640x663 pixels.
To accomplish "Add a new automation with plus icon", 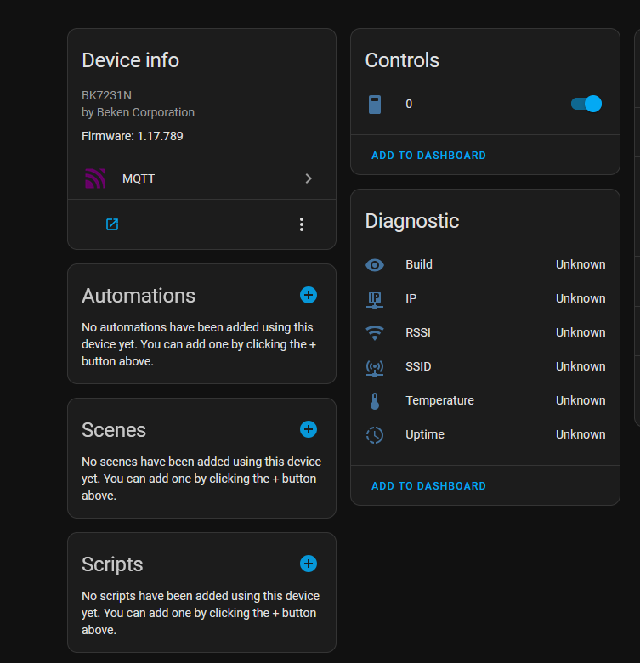I will 309,295.
